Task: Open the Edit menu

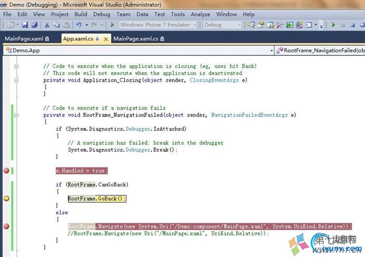Action: pyautogui.click(x=22, y=14)
